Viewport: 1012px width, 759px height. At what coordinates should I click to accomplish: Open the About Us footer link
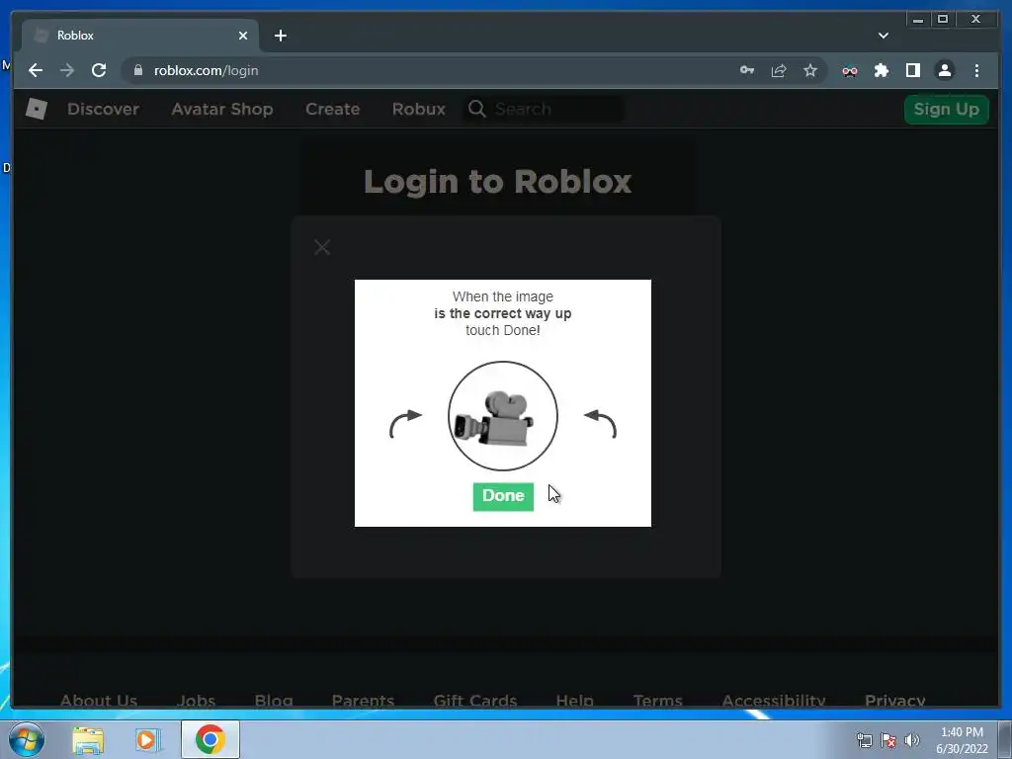(x=99, y=701)
